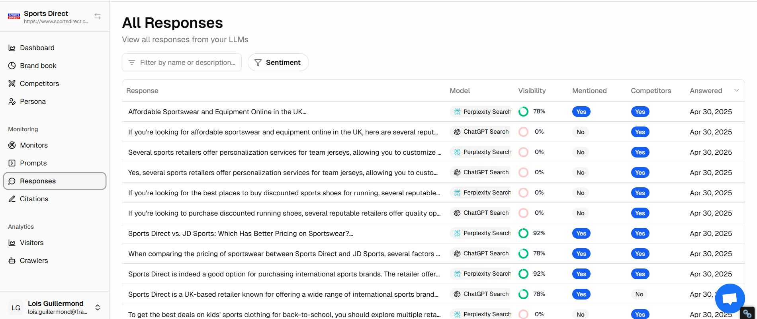Open the Visitors analytics page
757x319 pixels.
coord(31,243)
